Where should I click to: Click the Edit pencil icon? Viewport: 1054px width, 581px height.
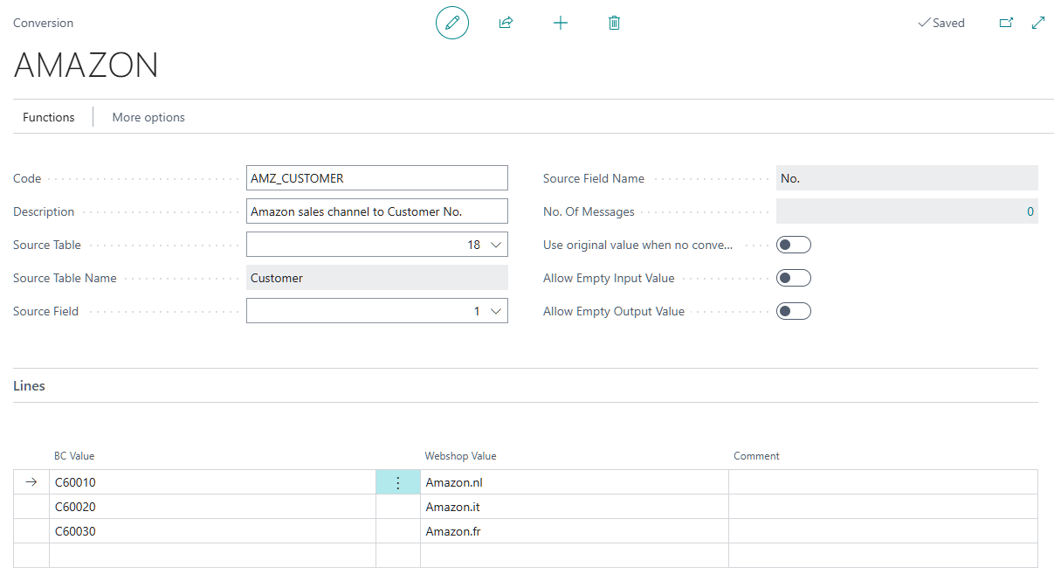coord(452,23)
